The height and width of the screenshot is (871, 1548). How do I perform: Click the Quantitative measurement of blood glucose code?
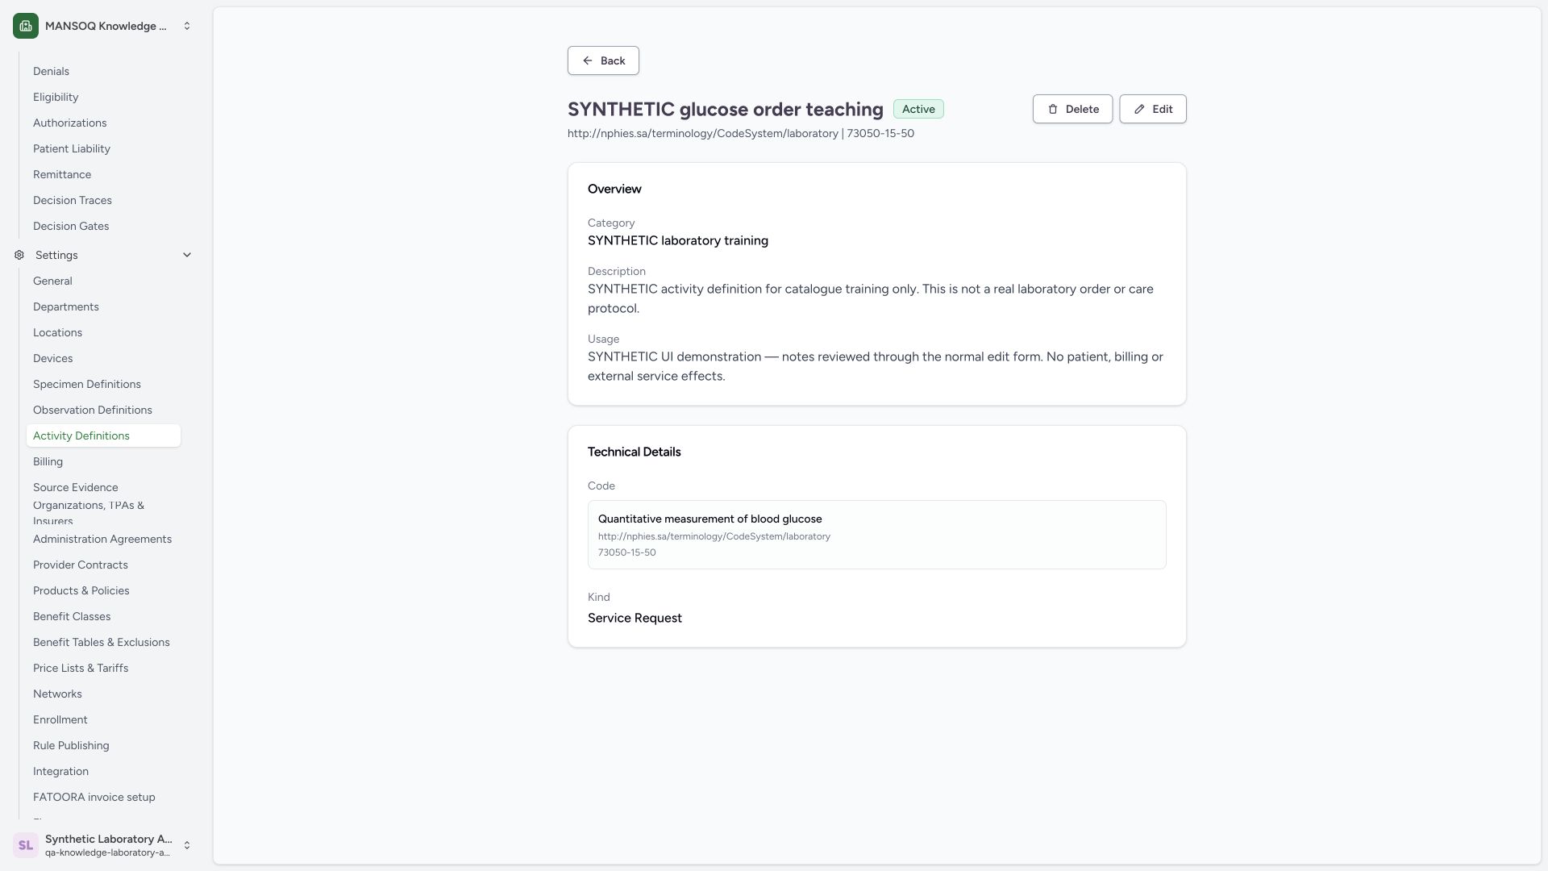(x=709, y=519)
